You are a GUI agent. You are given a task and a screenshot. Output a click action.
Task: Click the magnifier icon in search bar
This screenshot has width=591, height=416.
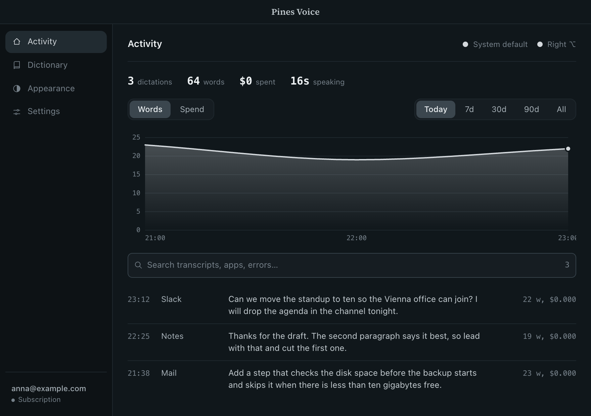tap(138, 265)
